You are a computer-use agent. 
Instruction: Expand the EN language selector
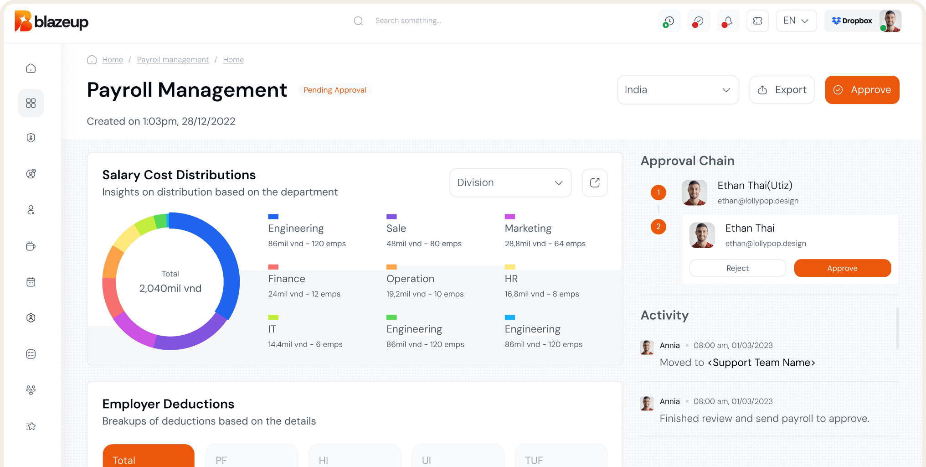click(x=796, y=21)
